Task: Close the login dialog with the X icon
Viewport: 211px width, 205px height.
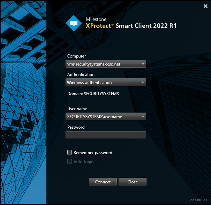Action: (205, 6)
